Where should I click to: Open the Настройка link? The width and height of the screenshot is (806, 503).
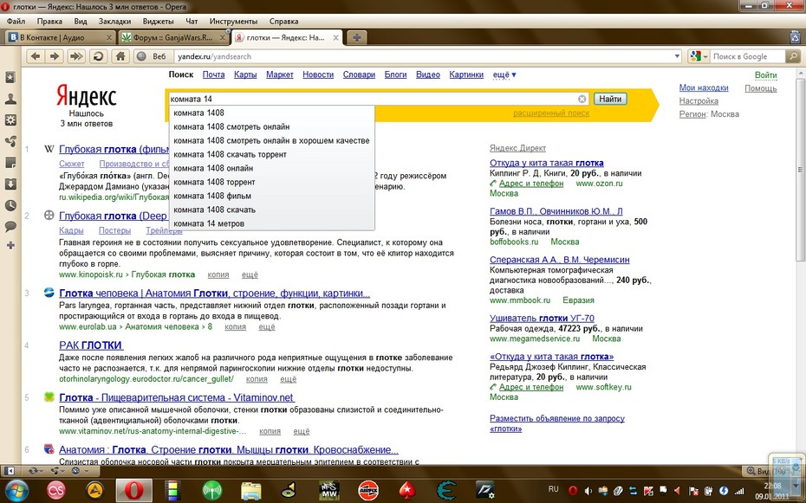pos(699,101)
